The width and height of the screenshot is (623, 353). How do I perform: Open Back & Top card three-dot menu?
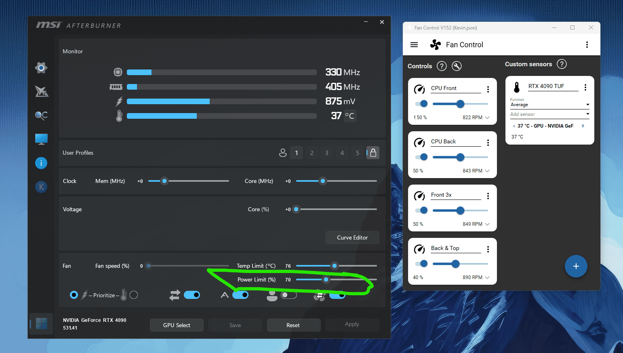[x=488, y=249]
